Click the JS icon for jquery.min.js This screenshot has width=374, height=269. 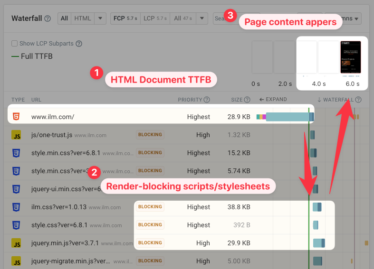[16, 243]
